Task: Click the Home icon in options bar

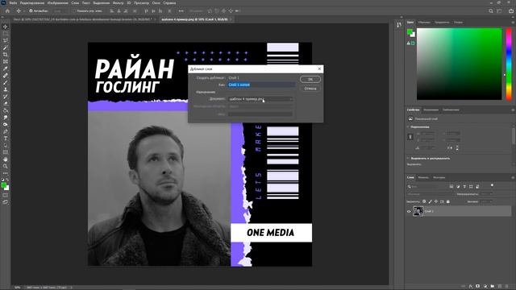Action: 7,10
